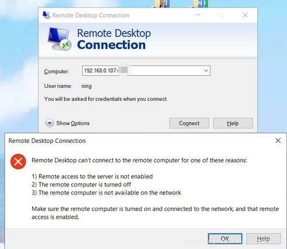The height and width of the screenshot is (249, 287).
Task: Minimize the Remote Desktop Connection window
Action: 197,15
